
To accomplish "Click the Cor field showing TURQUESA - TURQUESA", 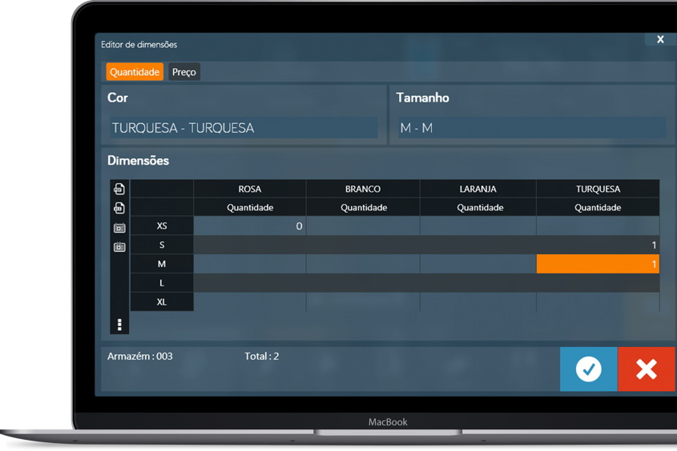I will (x=244, y=128).
